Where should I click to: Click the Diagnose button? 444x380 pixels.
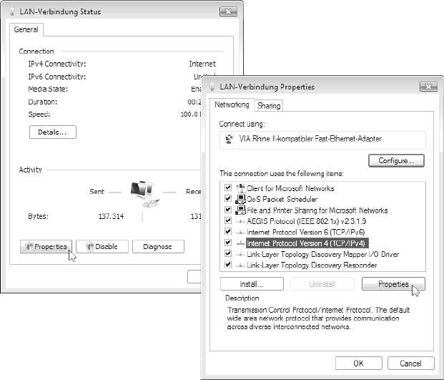click(x=158, y=246)
